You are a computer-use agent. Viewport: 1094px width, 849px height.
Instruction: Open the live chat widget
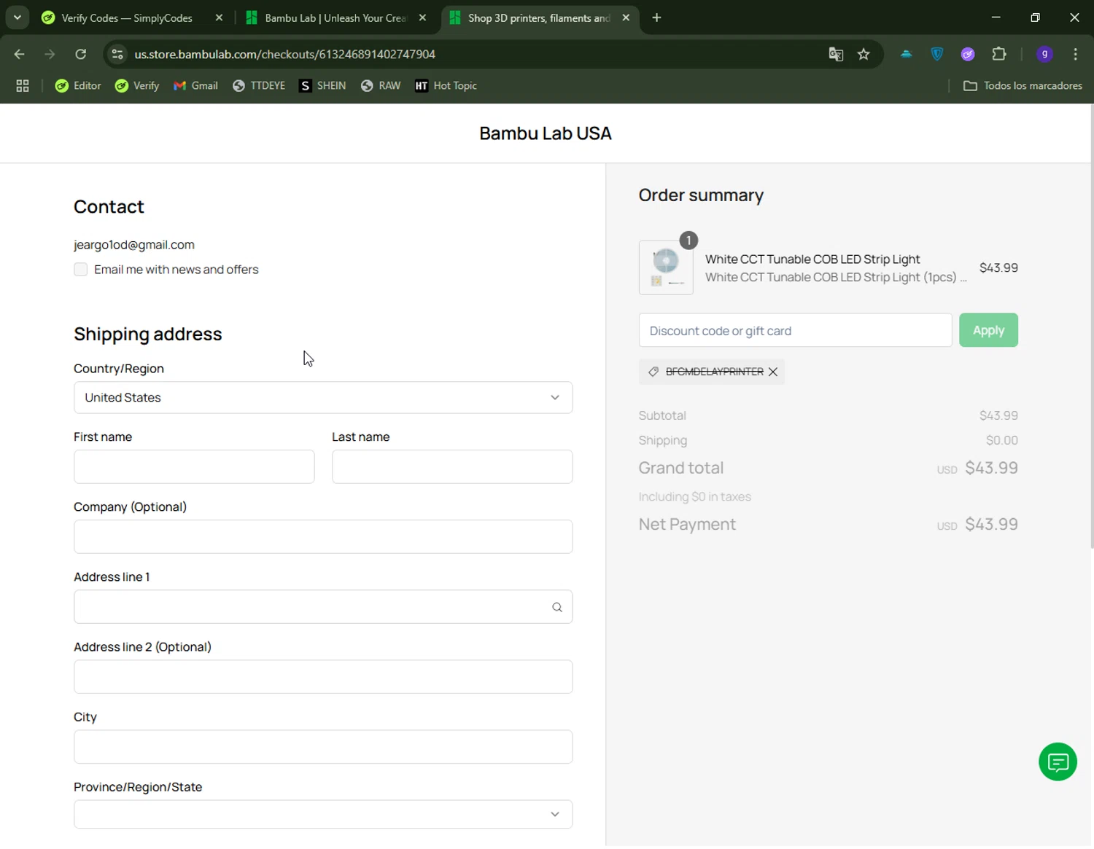pyautogui.click(x=1058, y=762)
